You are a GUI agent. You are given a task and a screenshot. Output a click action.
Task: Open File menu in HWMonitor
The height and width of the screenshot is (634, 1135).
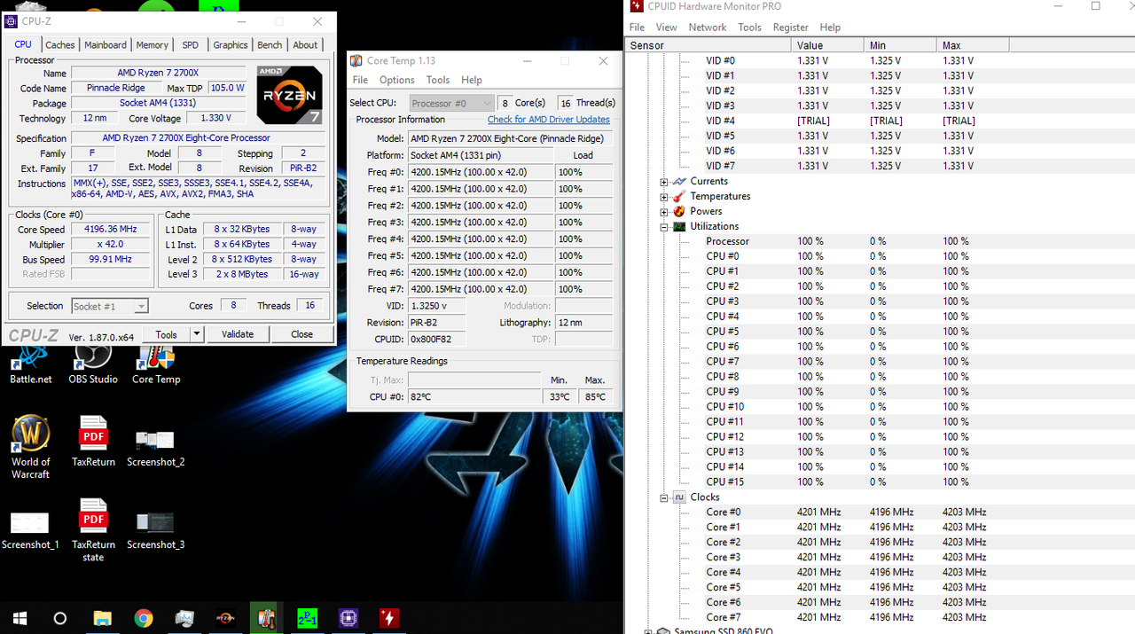coord(637,27)
